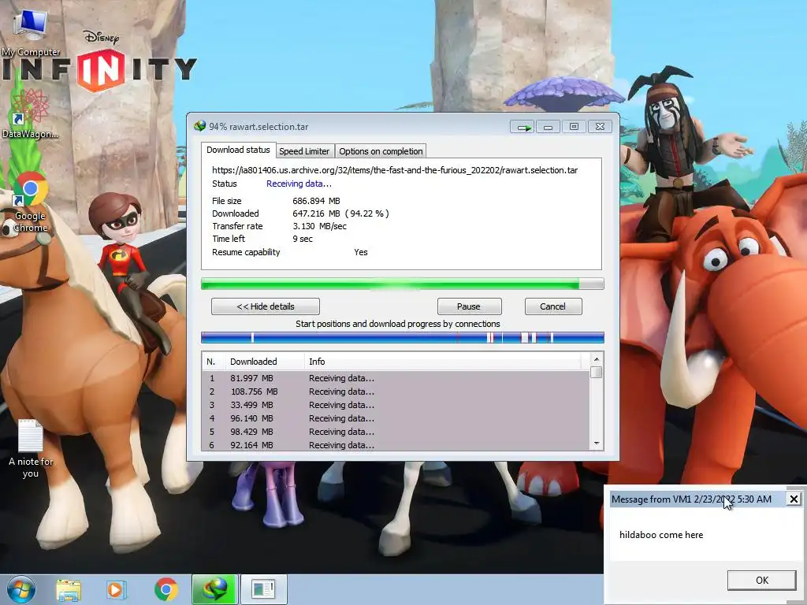Image resolution: width=807 pixels, height=605 pixels.
Task: Click the 'N.' column header
Action: (214, 362)
